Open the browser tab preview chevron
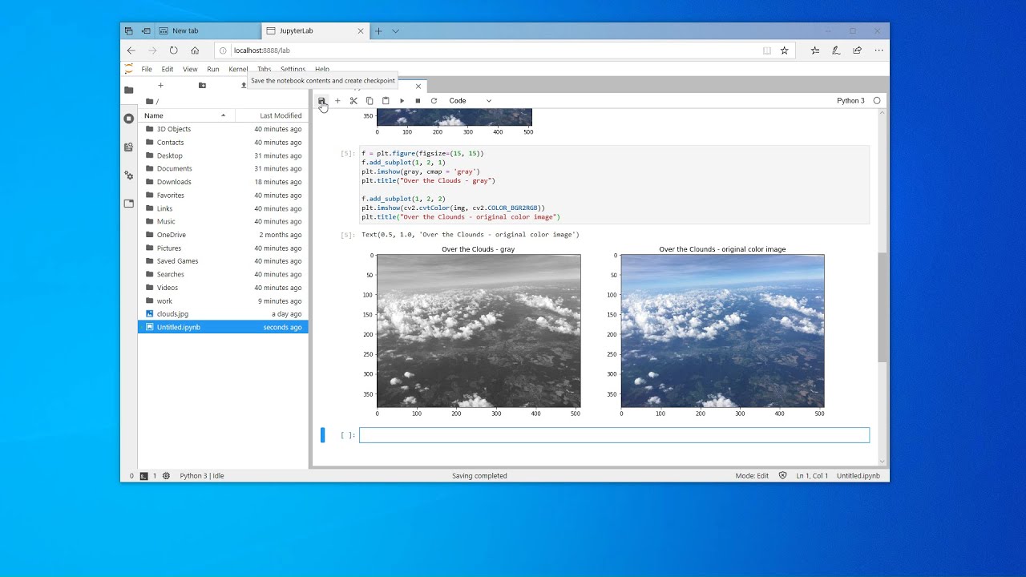The width and height of the screenshot is (1026, 577). click(x=395, y=31)
